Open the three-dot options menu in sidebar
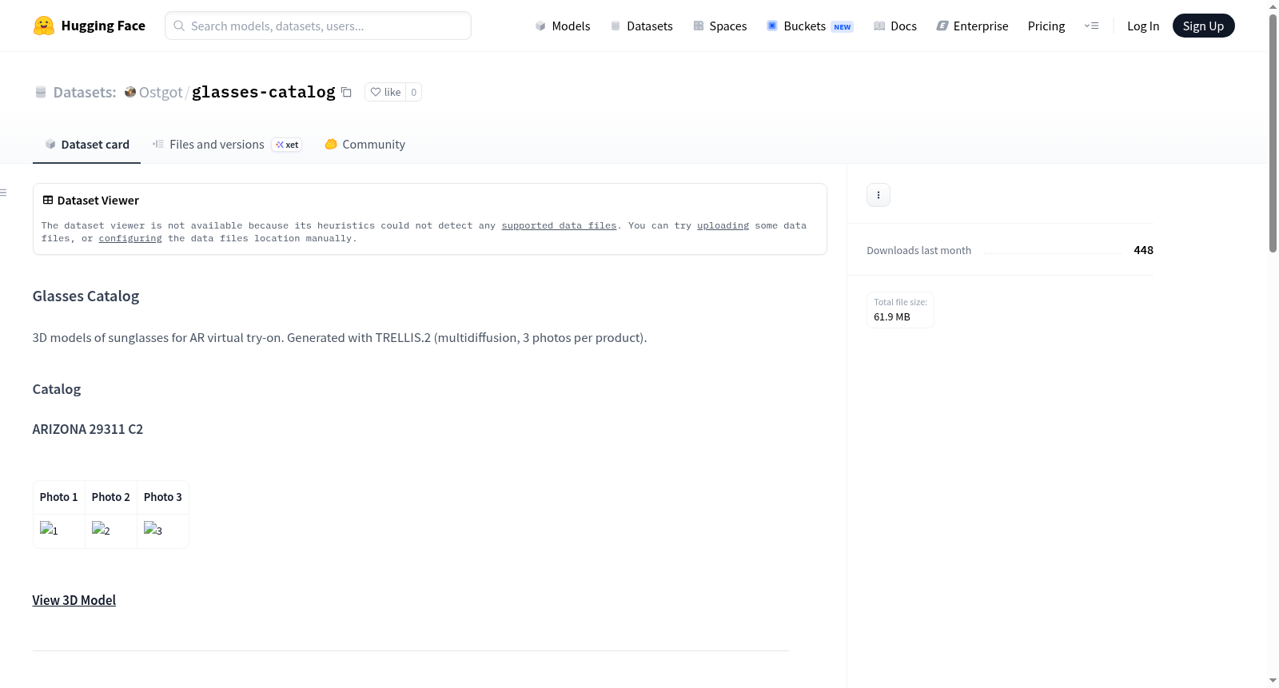 point(879,195)
